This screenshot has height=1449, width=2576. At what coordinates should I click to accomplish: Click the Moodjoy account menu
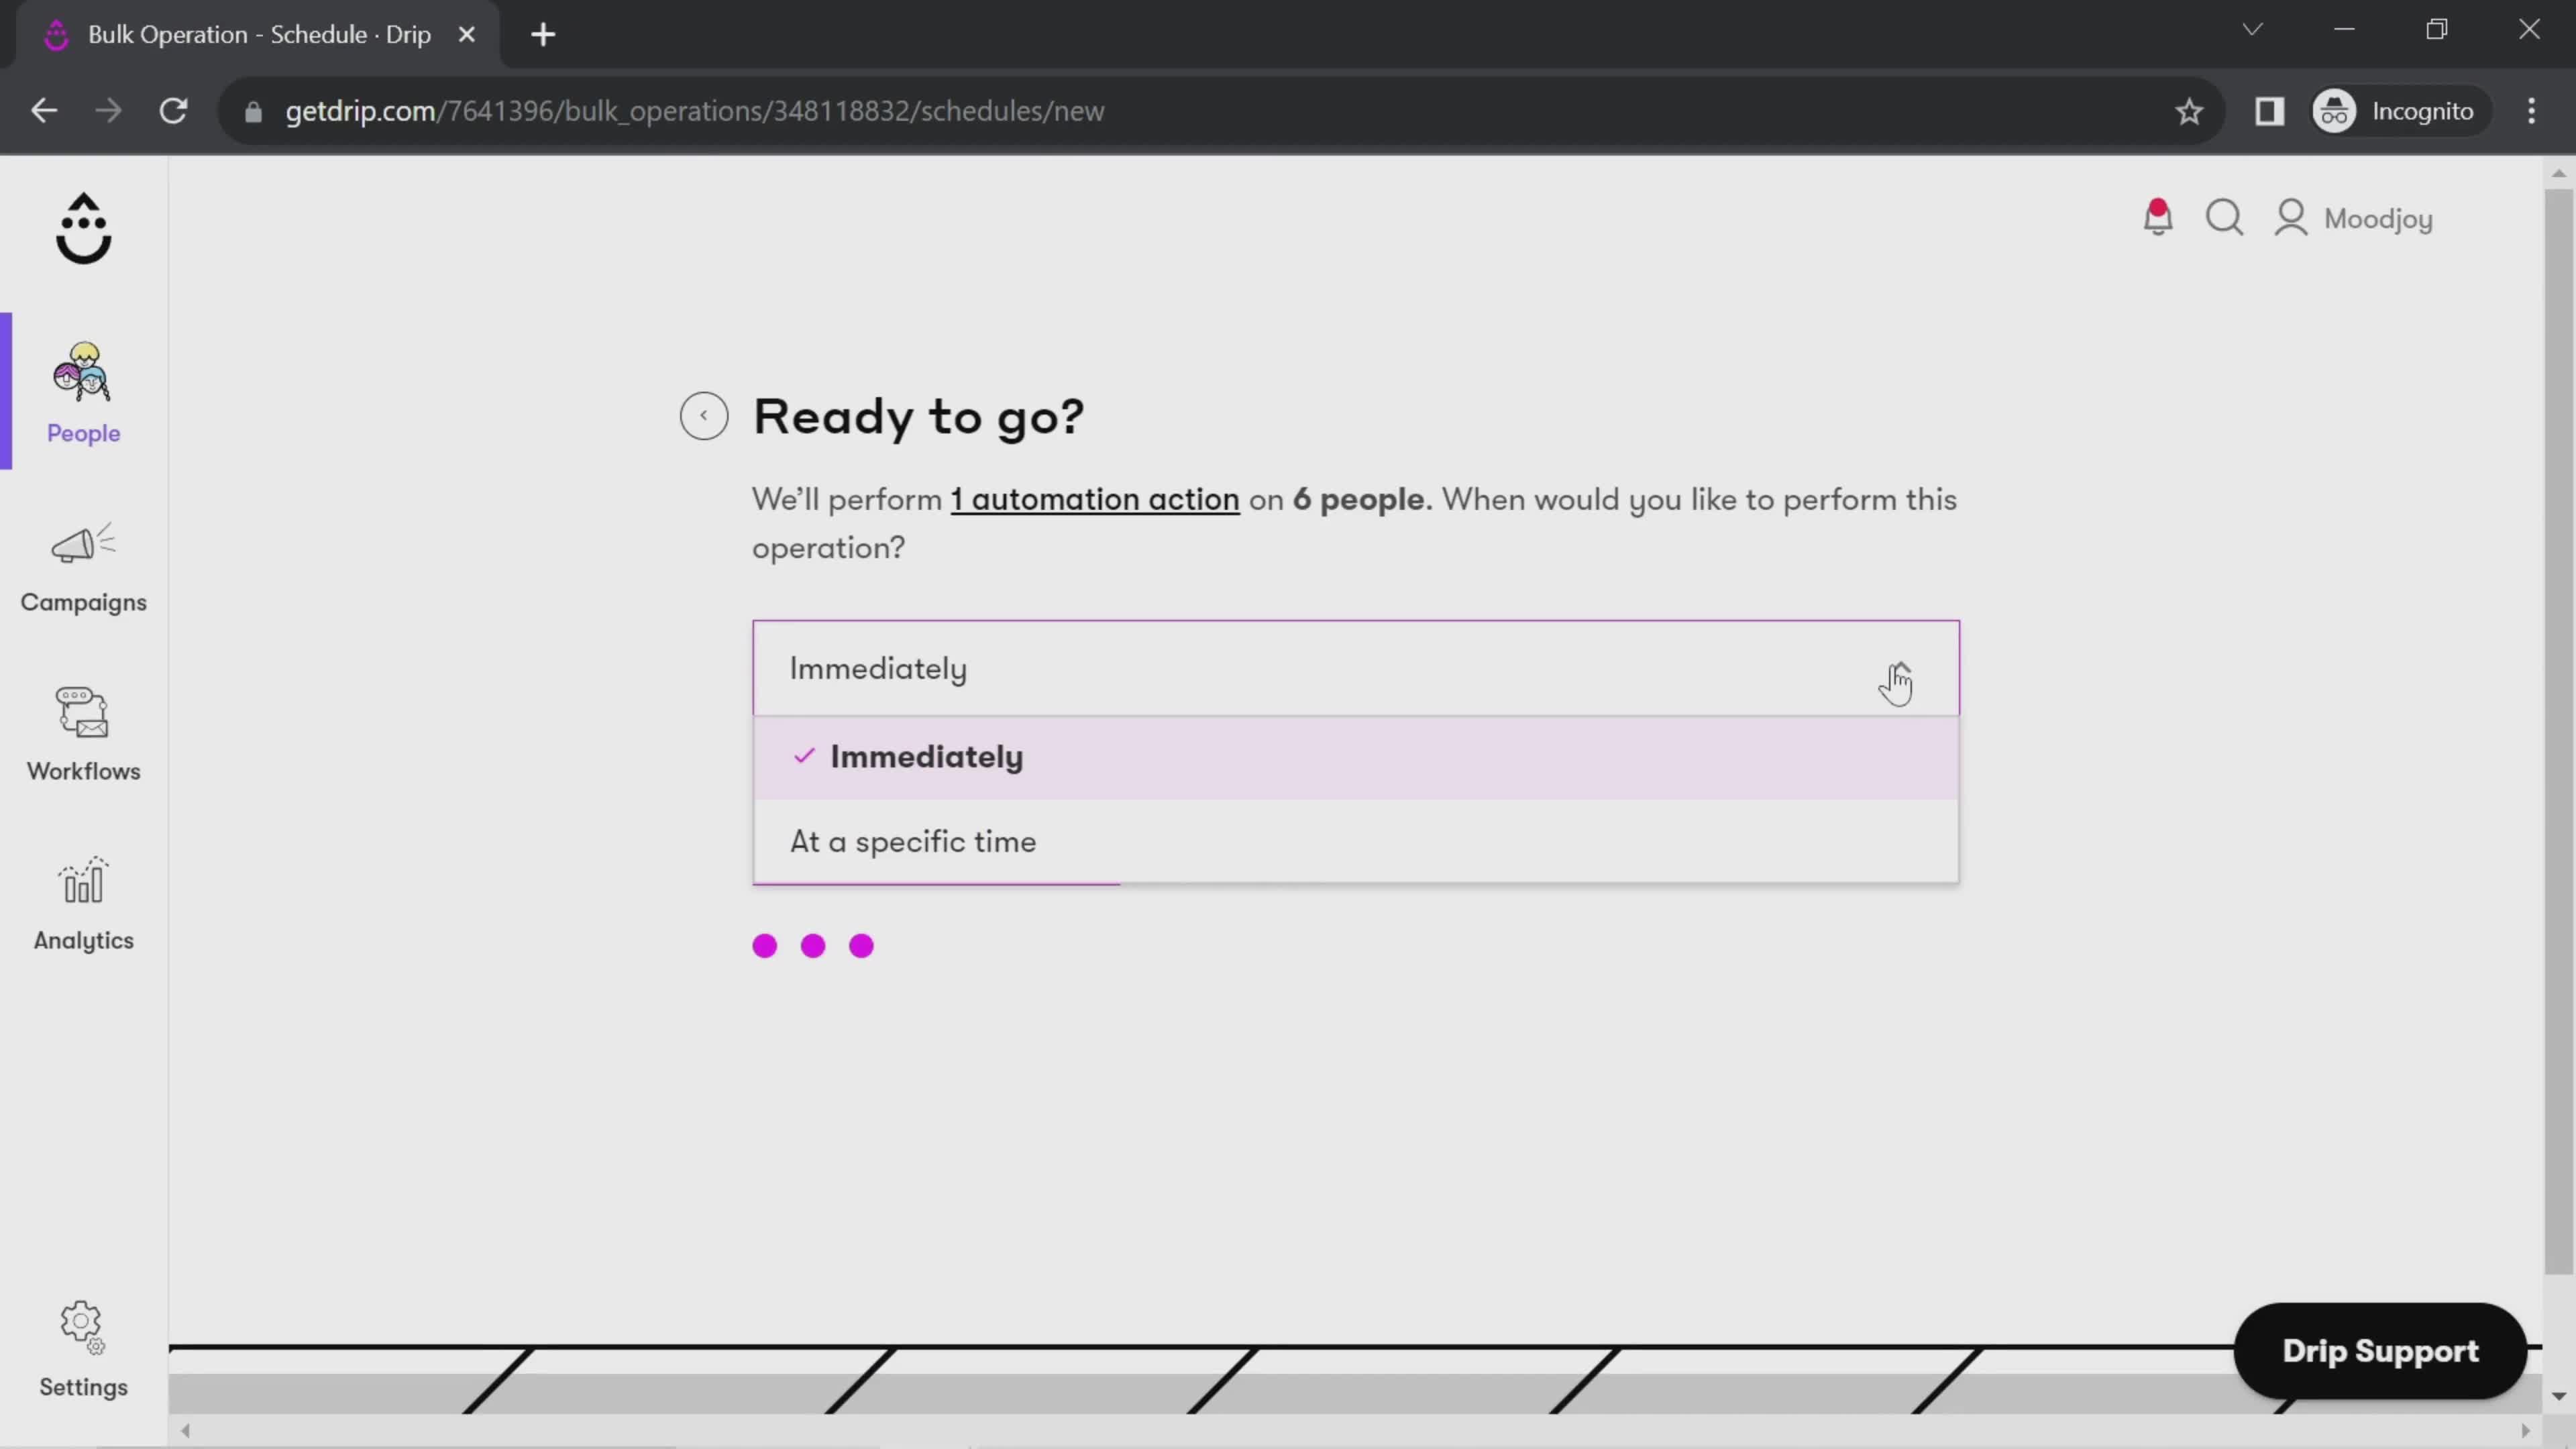(x=2362, y=217)
